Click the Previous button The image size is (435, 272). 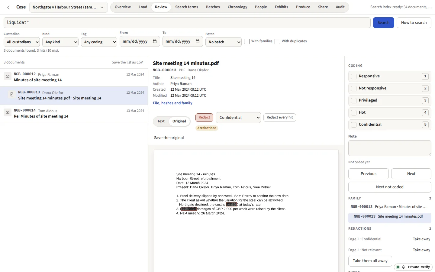click(369, 174)
